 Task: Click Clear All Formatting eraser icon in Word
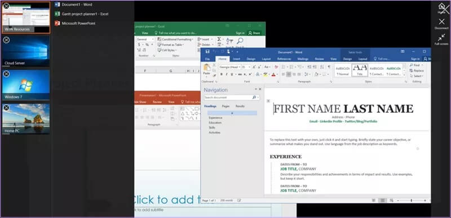[276, 67]
